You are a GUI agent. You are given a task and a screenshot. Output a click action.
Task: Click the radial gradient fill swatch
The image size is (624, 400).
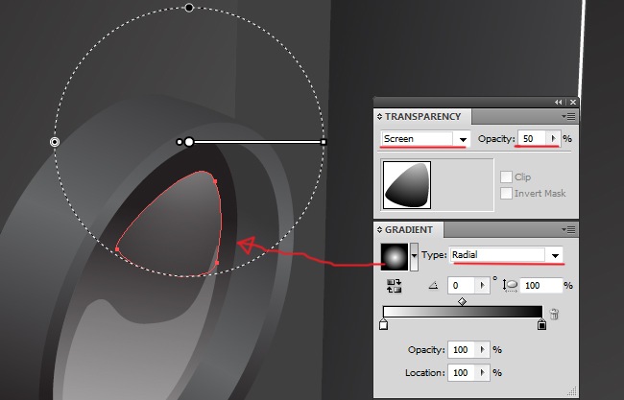pyautogui.click(x=394, y=257)
